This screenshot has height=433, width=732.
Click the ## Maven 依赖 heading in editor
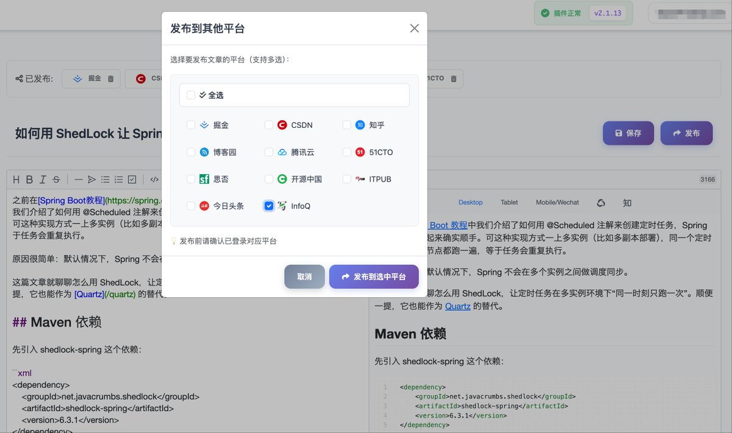(x=57, y=322)
